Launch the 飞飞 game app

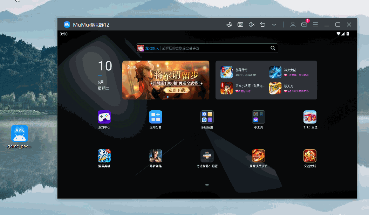click(310, 119)
